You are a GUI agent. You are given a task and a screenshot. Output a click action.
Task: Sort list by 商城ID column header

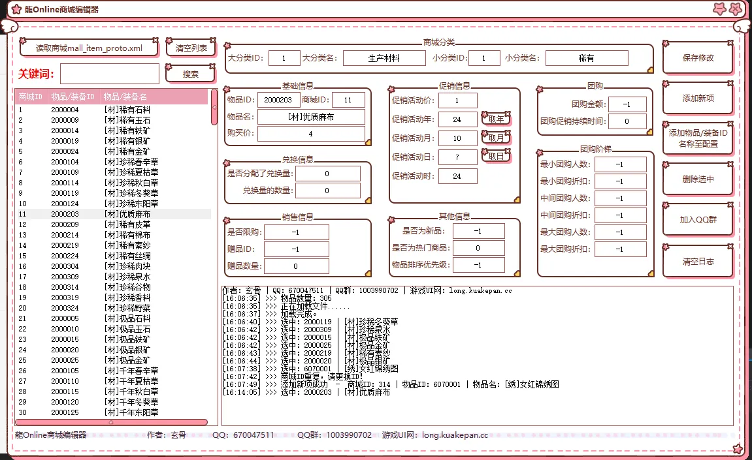pos(31,97)
